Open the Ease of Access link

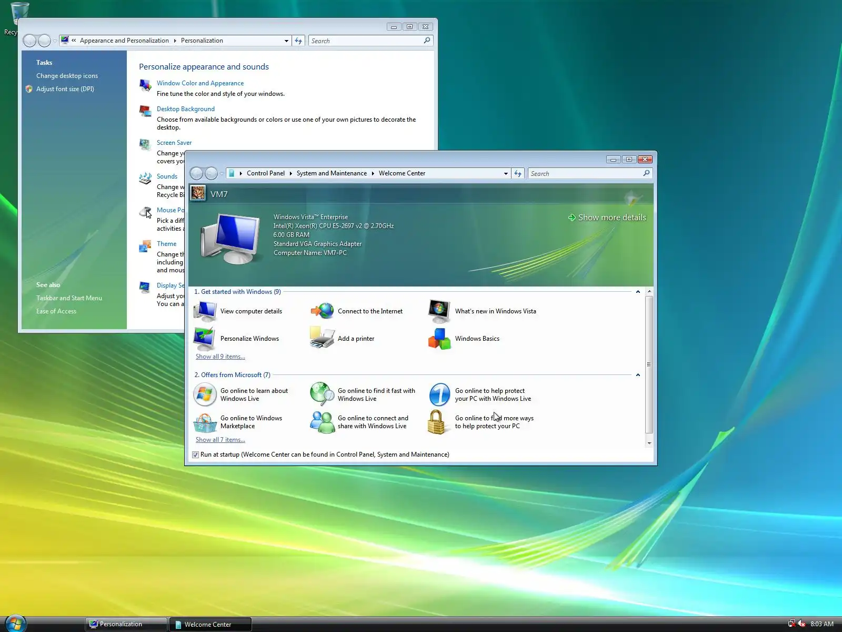[x=56, y=311]
